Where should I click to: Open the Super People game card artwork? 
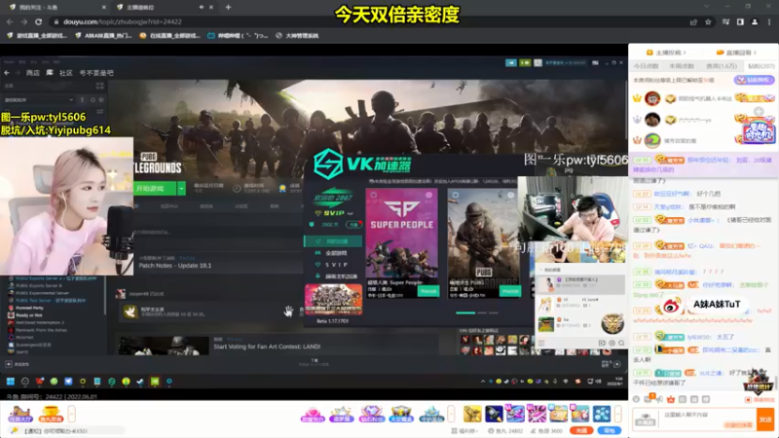tap(402, 233)
